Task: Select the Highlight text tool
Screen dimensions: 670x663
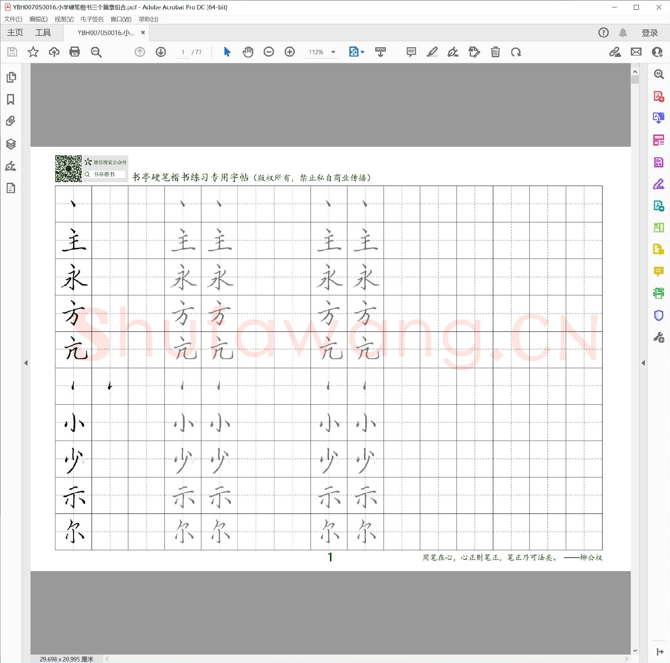Action: tap(432, 52)
